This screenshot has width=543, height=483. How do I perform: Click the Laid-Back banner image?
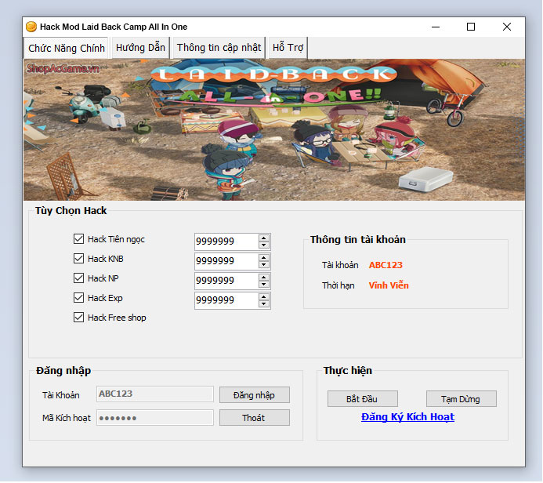click(x=274, y=129)
